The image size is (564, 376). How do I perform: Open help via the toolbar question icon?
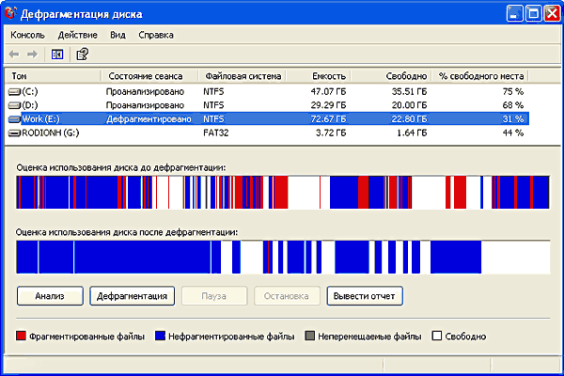click(82, 54)
